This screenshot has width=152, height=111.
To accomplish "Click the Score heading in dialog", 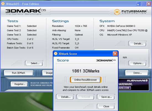I will pyautogui.click(x=63, y=60).
